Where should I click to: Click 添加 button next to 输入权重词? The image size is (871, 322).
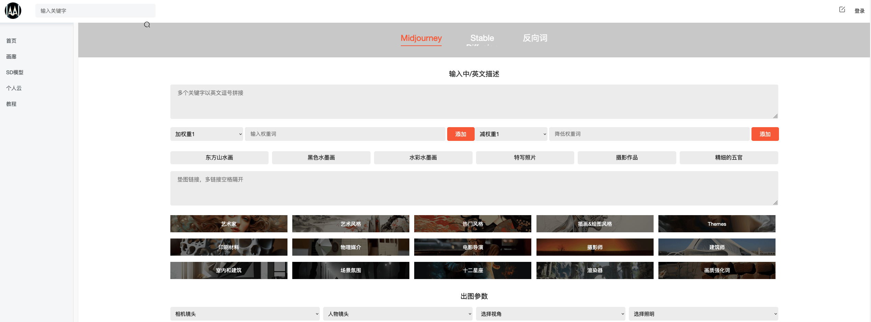pyautogui.click(x=461, y=134)
